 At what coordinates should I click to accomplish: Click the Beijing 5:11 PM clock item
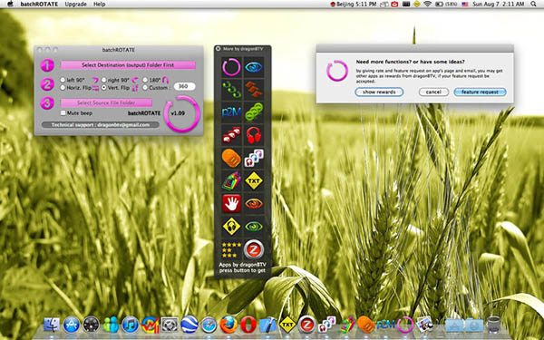[x=354, y=5]
